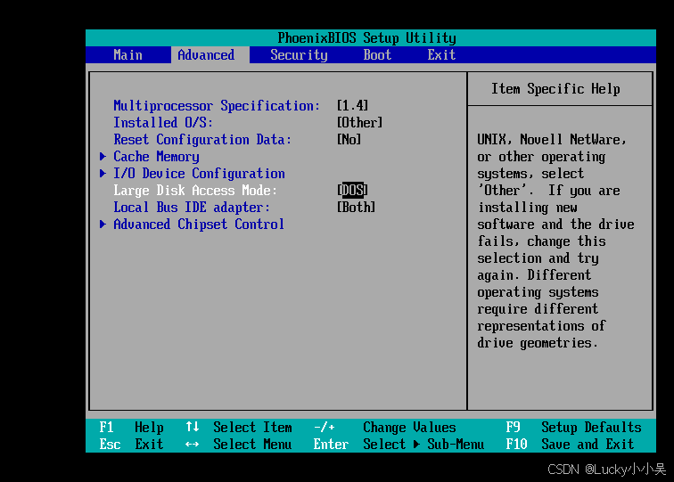Click the up-down arrows Select Item hint
Screen dimensions: 674x482
point(239,427)
